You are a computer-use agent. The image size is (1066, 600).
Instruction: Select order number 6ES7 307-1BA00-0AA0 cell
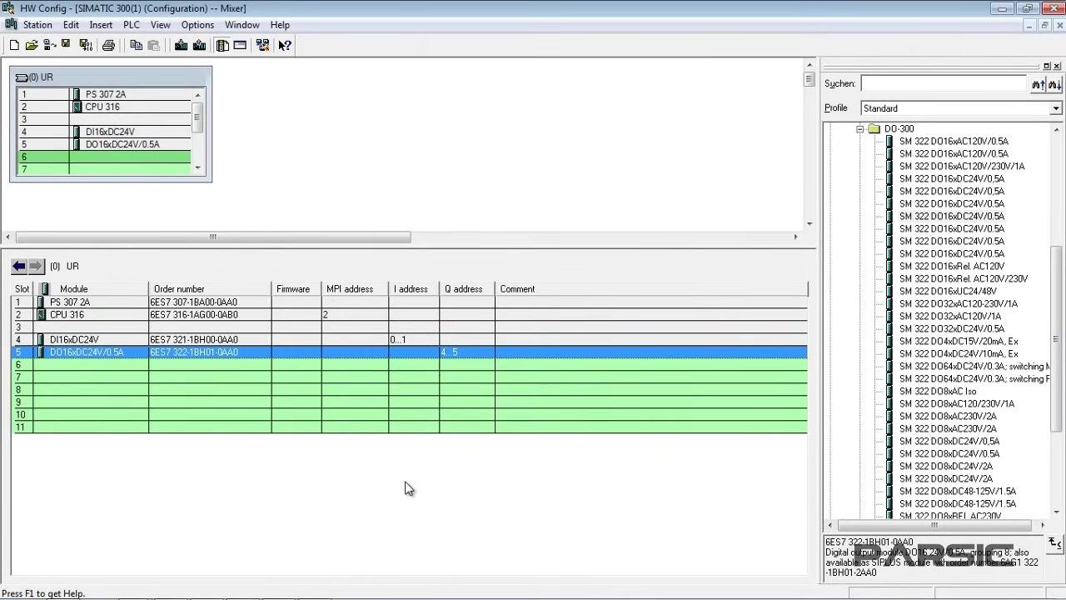click(x=210, y=302)
